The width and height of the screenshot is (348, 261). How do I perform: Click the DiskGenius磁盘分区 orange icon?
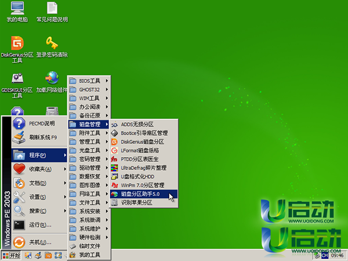click(x=114, y=142)
